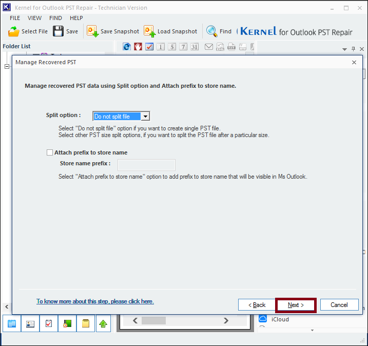Click the calendar checkmark toolbar icon

149,47
